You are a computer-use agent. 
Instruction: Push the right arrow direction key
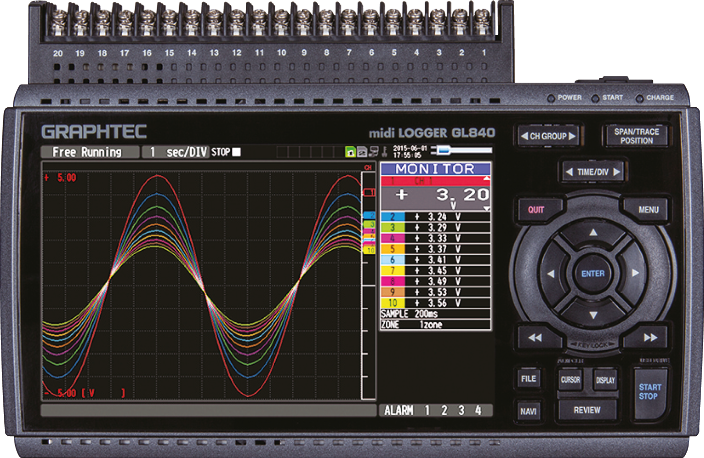pos(635,273)
